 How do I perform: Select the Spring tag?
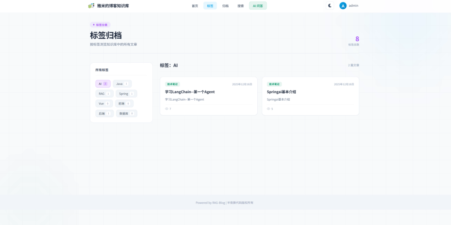click(126, 94)
